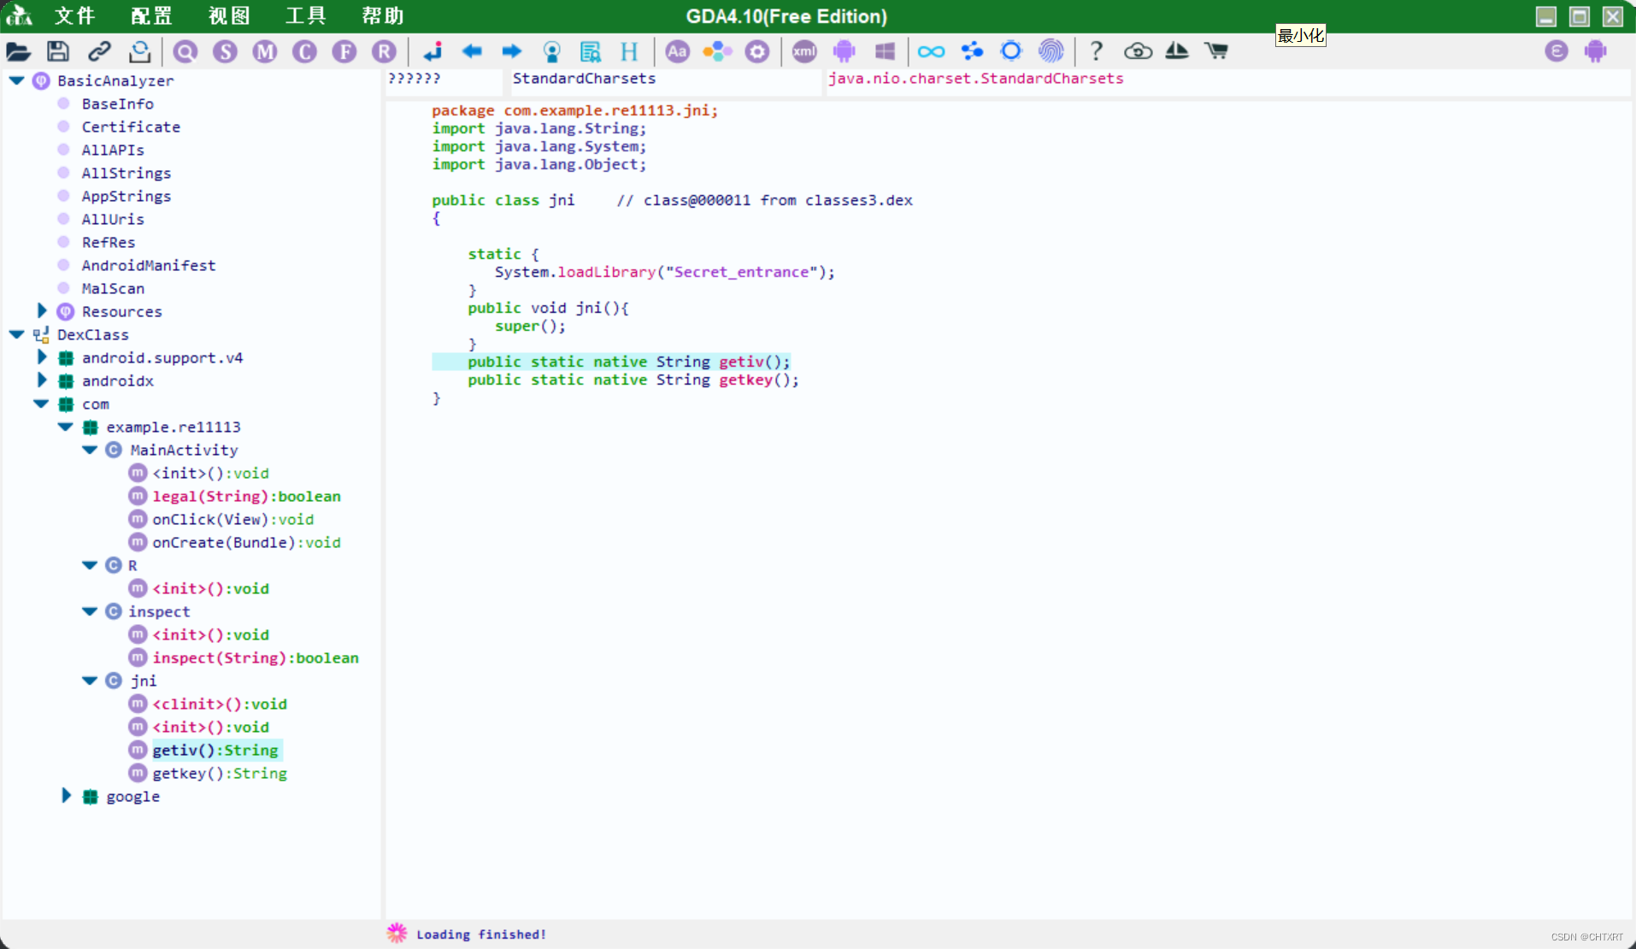Collapse the MainActivity class node
The image size is (1636, 949).
(x=89, y=450)
